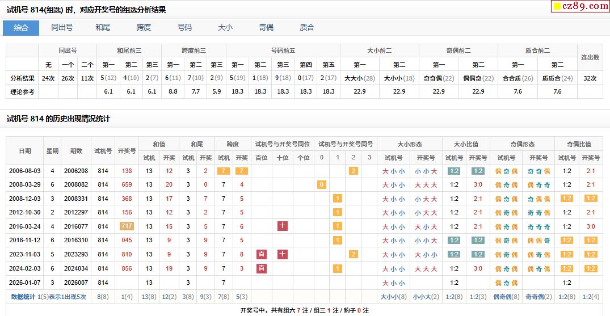Switch to the 综合 tab

tap(21, 28)
